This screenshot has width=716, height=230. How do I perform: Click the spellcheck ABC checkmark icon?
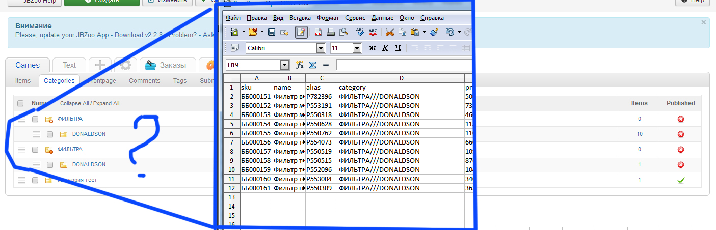(x=360, y=32)
